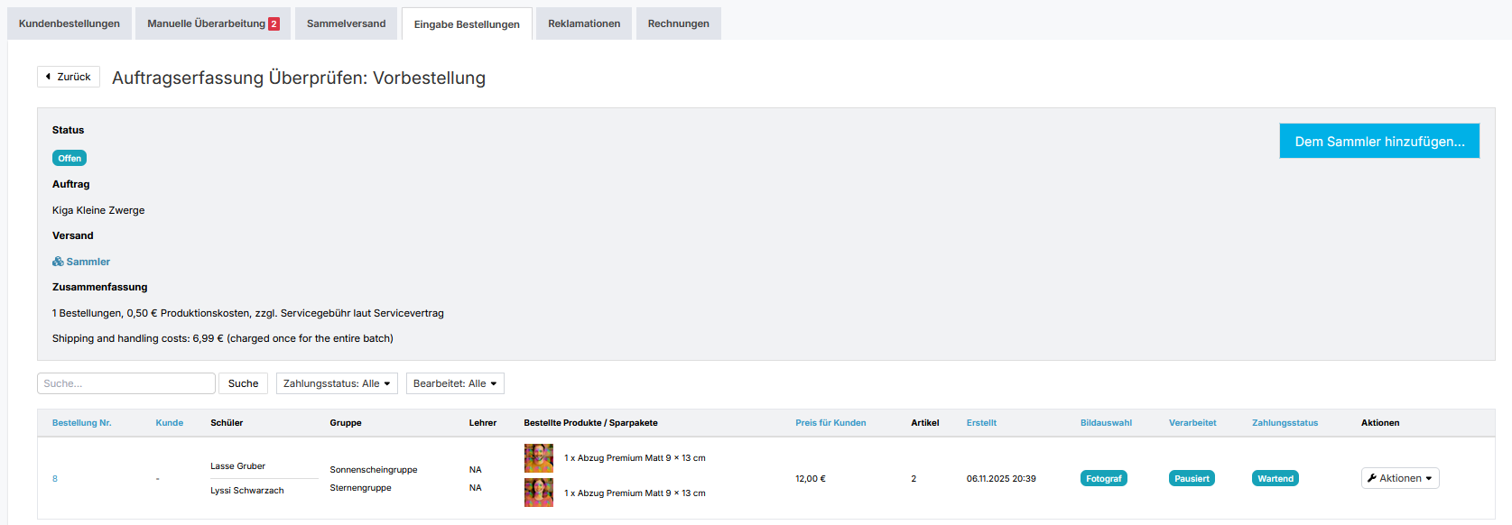Sort by Erstellt column header
Screen dimensions: 1512x525
981,422
